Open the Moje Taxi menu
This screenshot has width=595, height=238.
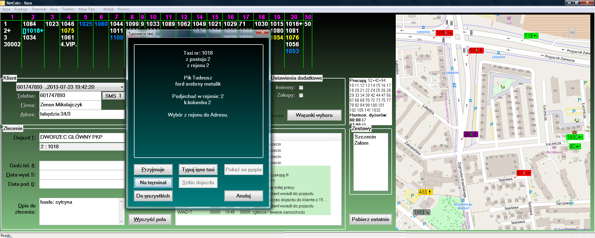pos(86,9)
